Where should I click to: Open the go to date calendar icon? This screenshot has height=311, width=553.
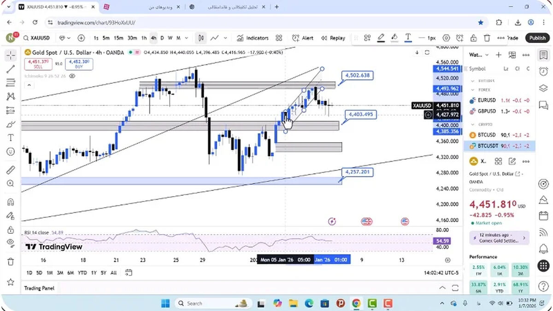pos(129,272)
